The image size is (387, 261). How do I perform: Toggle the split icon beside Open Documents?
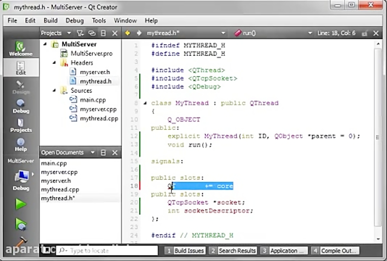pyautogui.click(x=103, y=152)
